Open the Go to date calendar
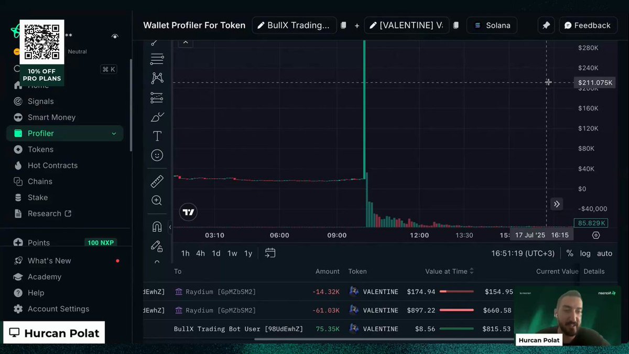The image size is (629, 354). (x=270, y=253)
